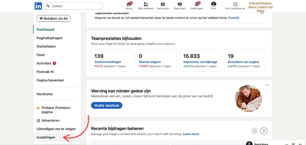Click the Gratis vacature button
The width and height of the screenshot is (306, 145).
[106, 105]
